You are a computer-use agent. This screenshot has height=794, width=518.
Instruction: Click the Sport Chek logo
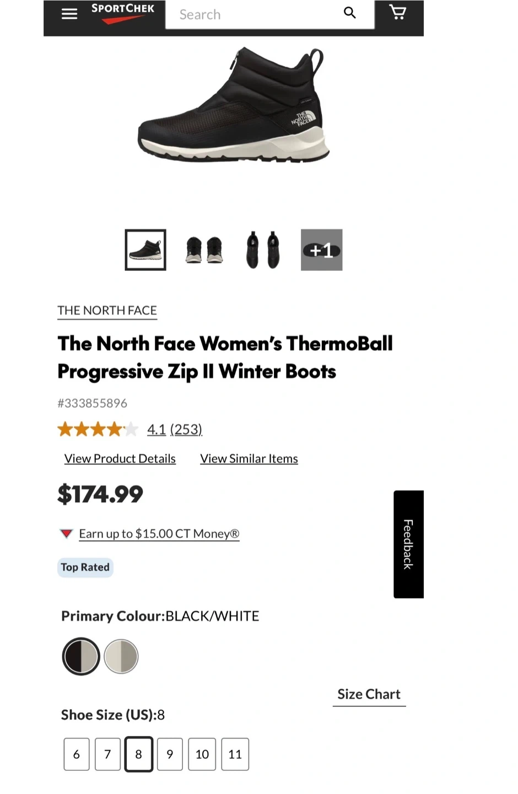click(x=122, y=13)
